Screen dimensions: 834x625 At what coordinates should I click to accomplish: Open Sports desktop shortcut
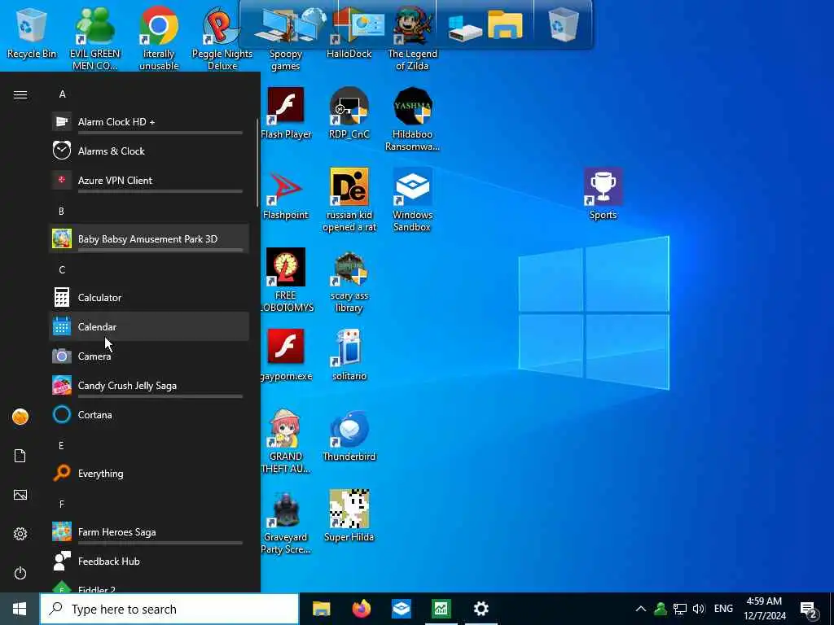pyautogui.click(x=603, y=194)
